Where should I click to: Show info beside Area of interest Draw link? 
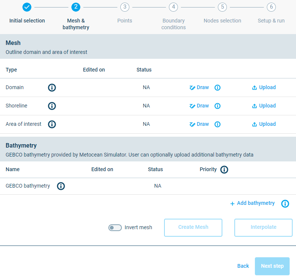tap(218, 124)
